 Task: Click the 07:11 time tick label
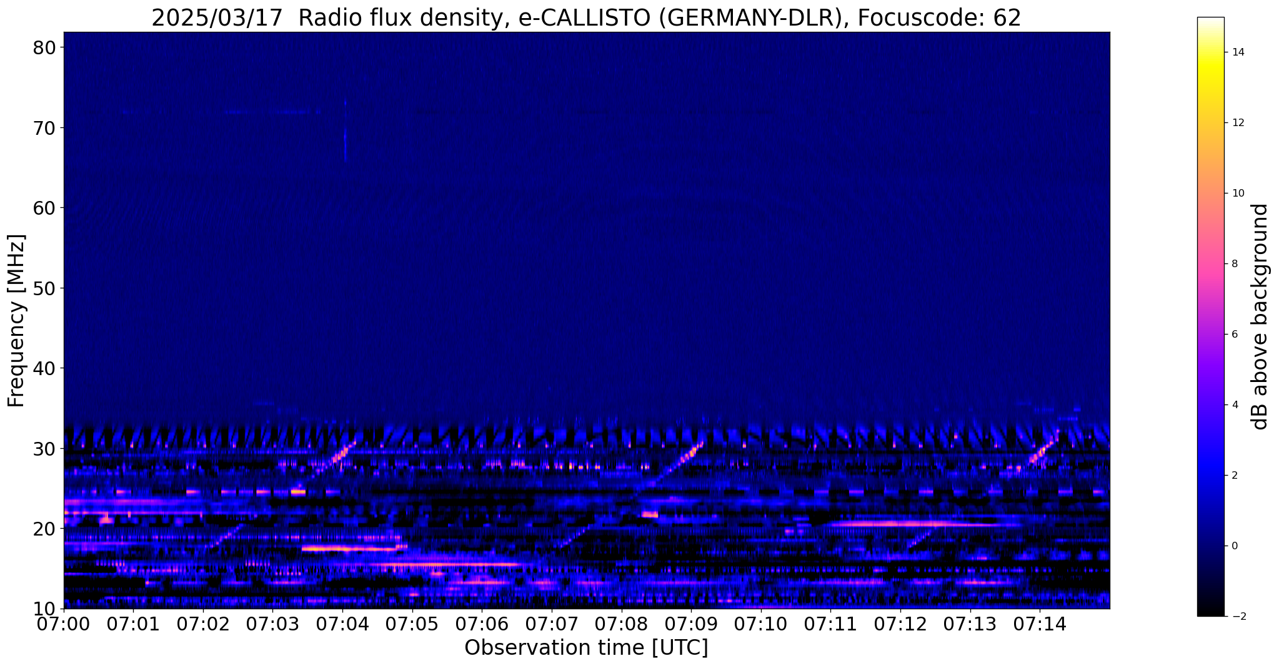pyautogui.click(x=830, y=624)
